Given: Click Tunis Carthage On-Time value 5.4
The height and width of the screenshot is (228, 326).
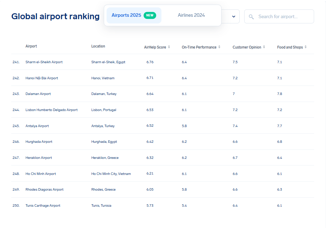Looking at the screenshot, I should point(184,205).
